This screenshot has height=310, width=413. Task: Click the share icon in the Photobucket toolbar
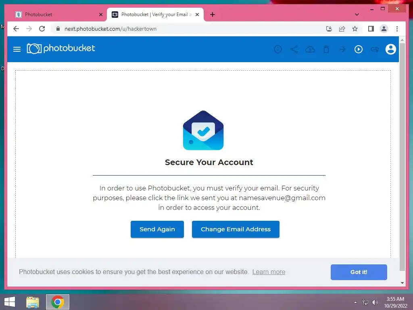click(x=294, y=49)
